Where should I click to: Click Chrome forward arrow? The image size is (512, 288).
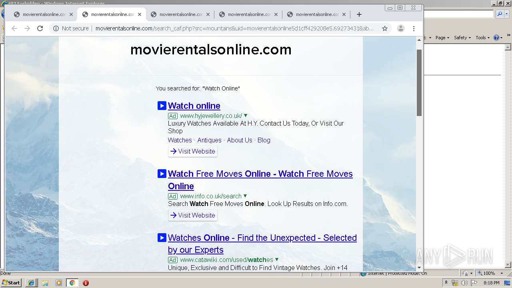[x=27, y=28]
